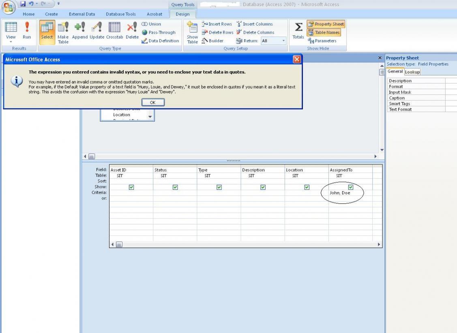Open the External Data ribbon tab
The image size is (457, 333).
point(82,14)
